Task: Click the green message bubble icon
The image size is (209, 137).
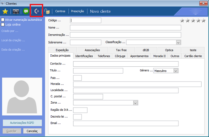Action: (x=26, y=11)
